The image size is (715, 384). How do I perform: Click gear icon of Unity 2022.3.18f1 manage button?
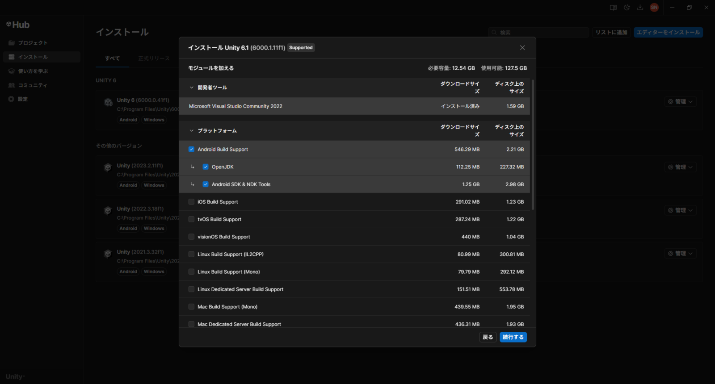coord(671,210)
